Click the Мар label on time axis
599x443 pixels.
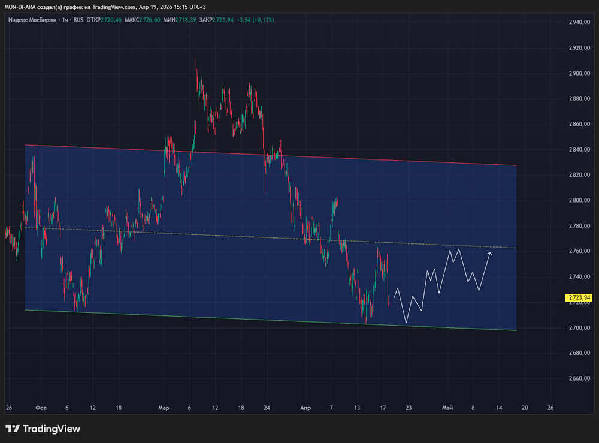[164, 408]
